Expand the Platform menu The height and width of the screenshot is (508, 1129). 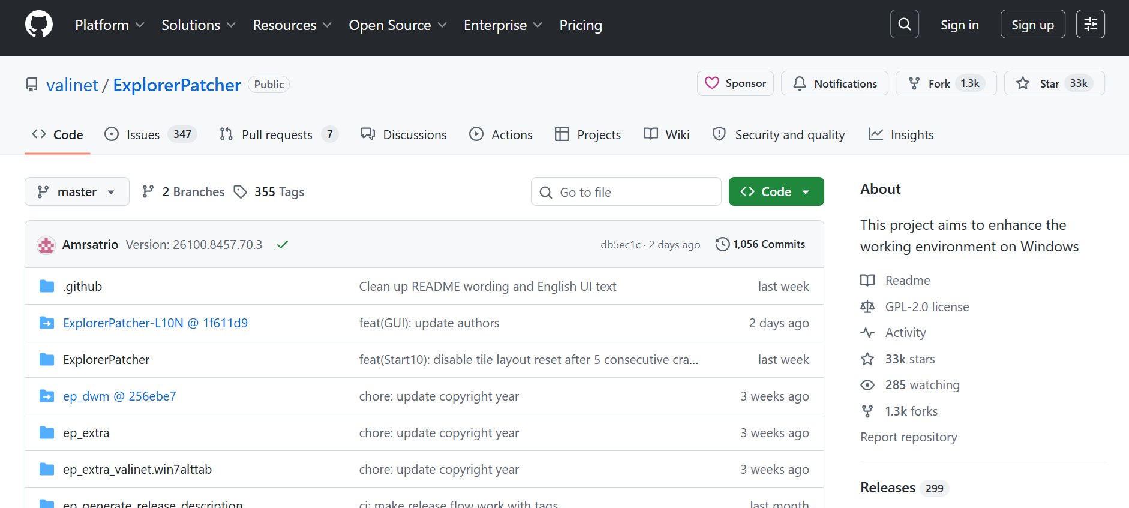pyautogui.click(x=110, y=25)
